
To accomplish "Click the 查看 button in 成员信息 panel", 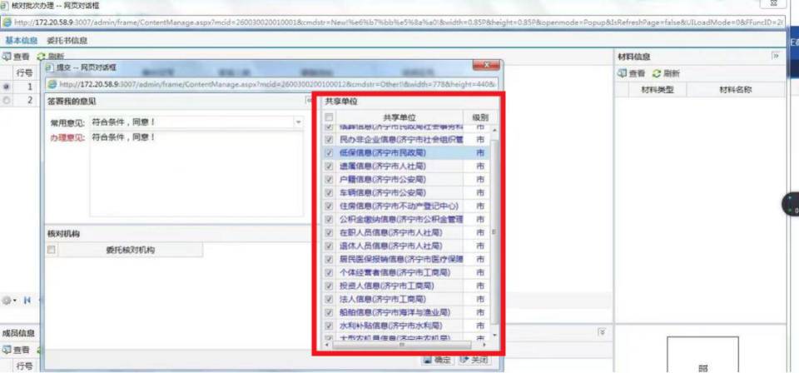I will (x=17, y=350).
